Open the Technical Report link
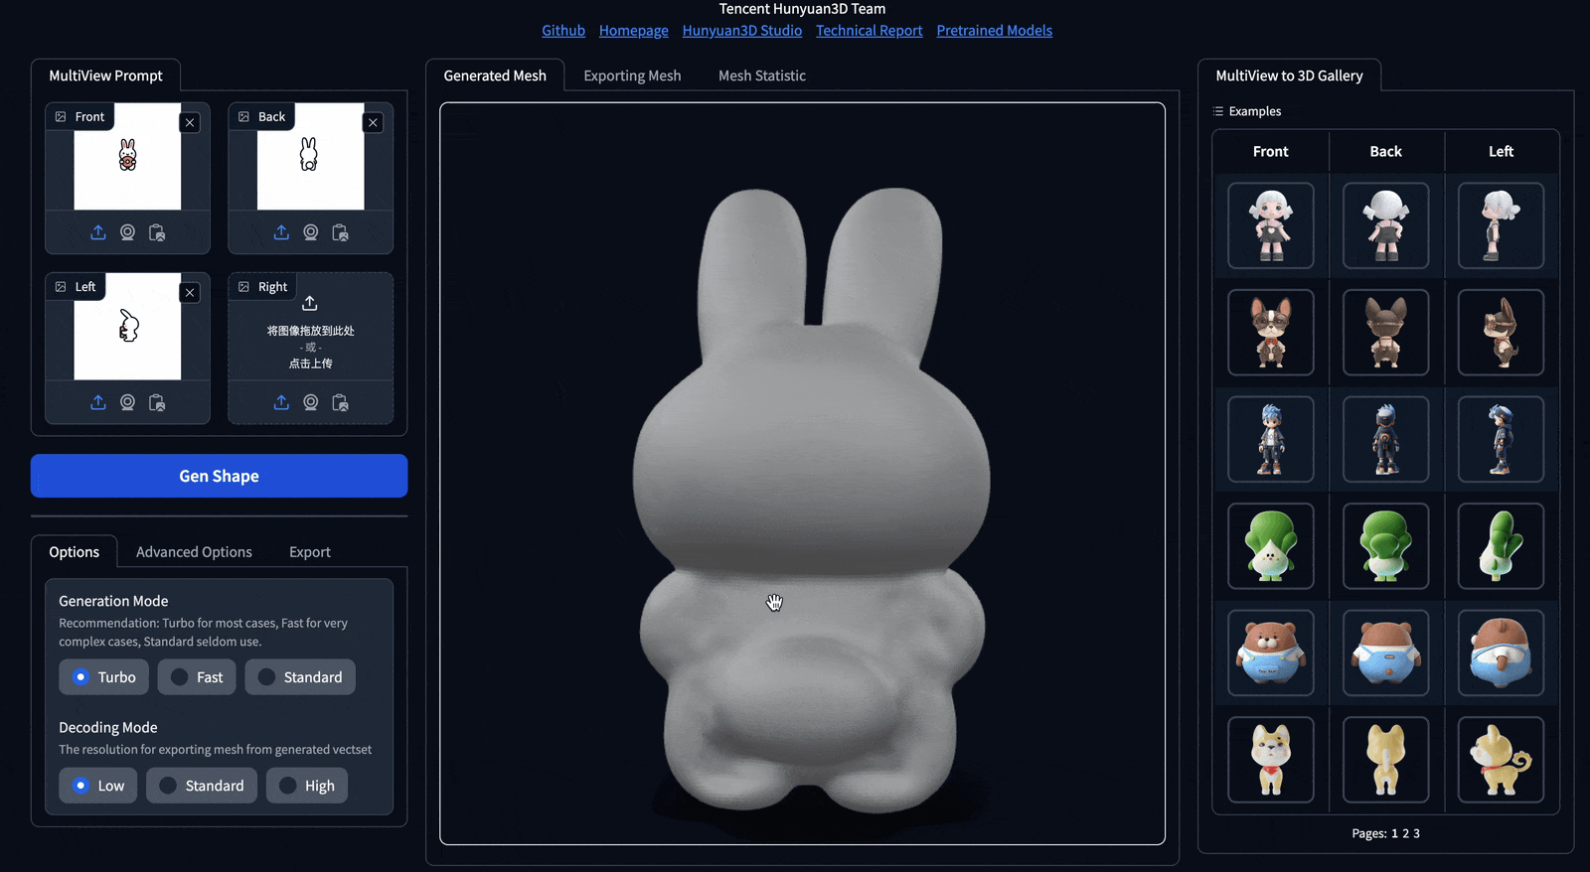 point(869,31)
